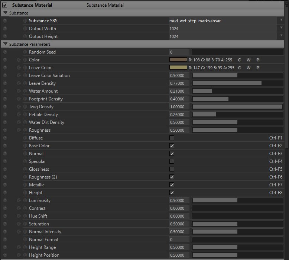
Task: Uncheck the Metallic output checkbox
Action: point(172,185)
